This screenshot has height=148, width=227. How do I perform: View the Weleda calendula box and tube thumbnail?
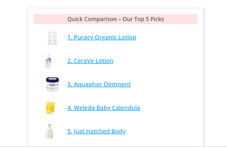pyautogui.click(x=50, y=108)
